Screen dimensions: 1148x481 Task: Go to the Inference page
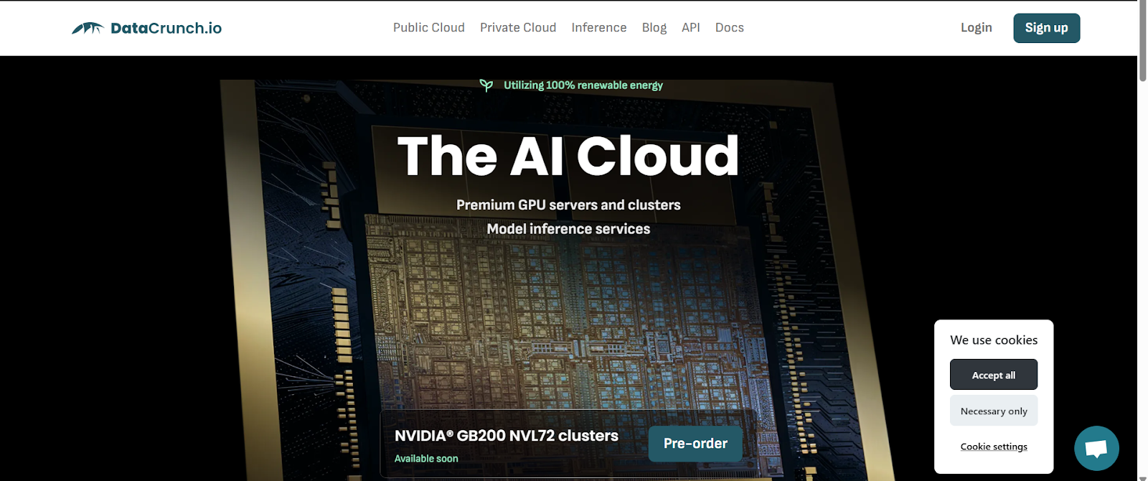599,27
